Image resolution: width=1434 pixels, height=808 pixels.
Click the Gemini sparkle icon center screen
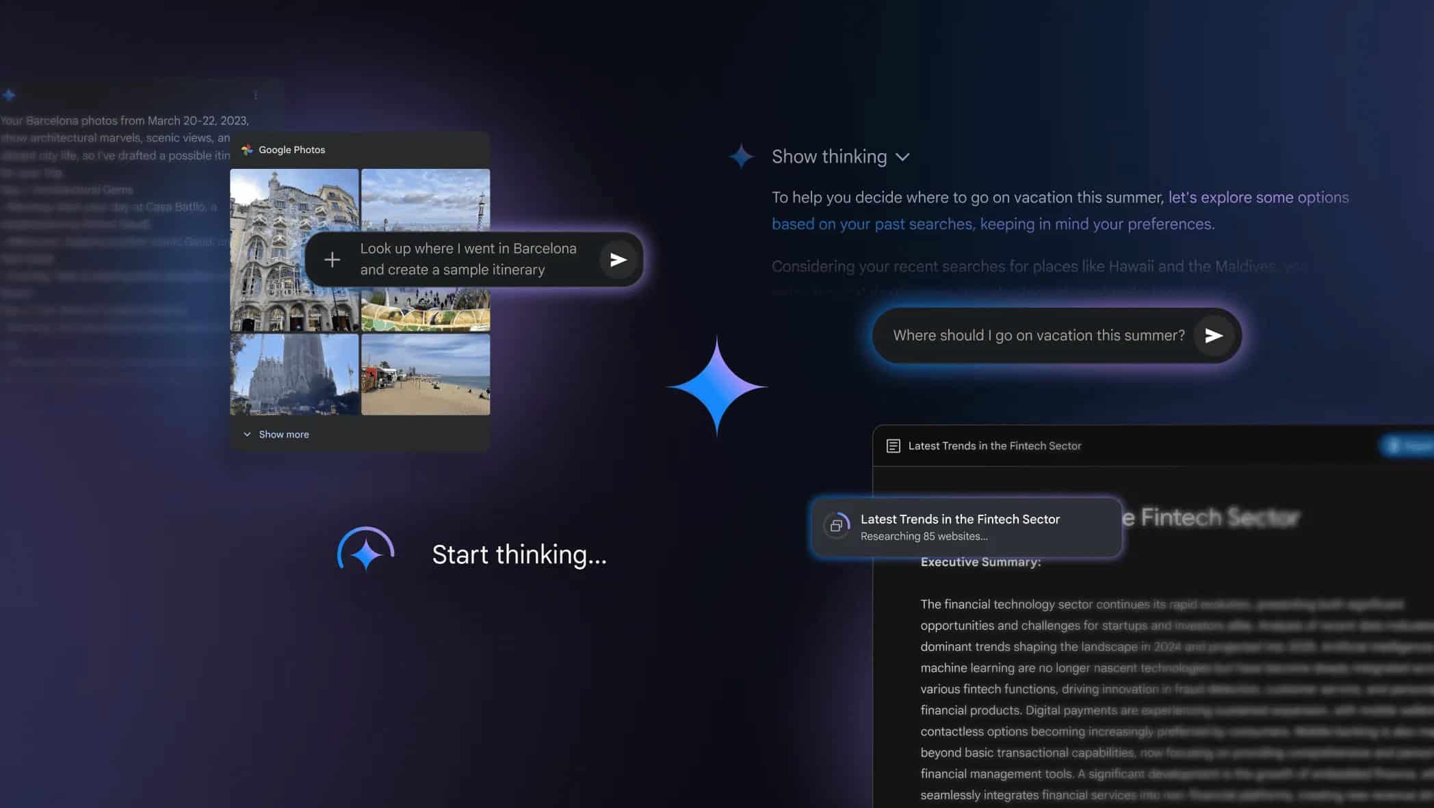[x=716, y=387]
